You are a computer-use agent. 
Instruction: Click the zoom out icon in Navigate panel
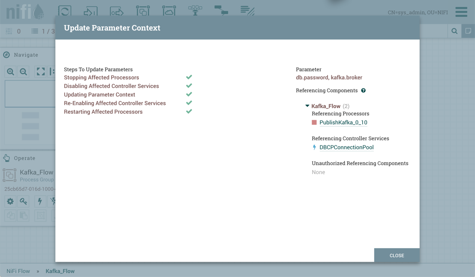24,71
